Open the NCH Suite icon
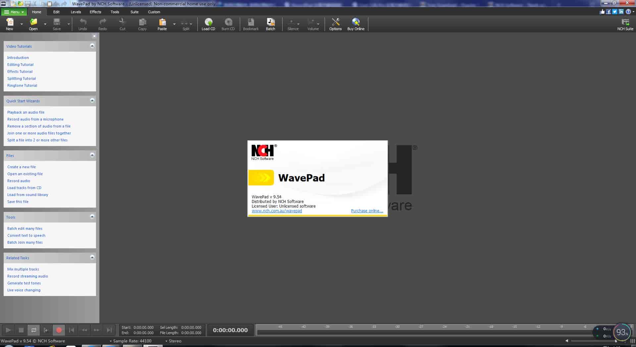Screen dimensions: 636x347 625,24
